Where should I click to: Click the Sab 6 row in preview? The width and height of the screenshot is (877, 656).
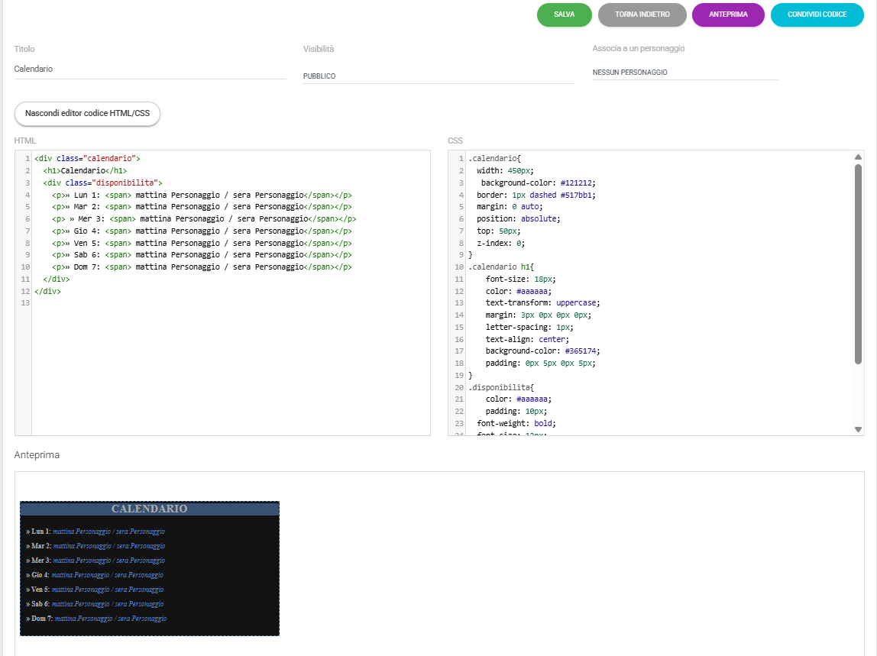[x=95, y=604]
